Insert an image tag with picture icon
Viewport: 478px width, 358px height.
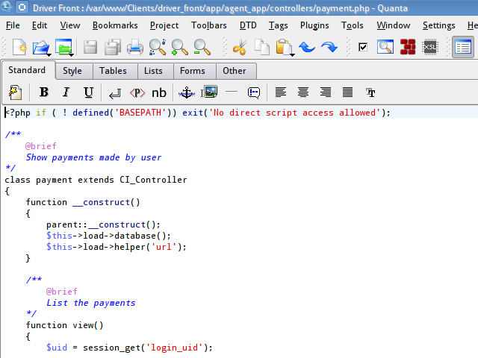(x=210, y=92)
